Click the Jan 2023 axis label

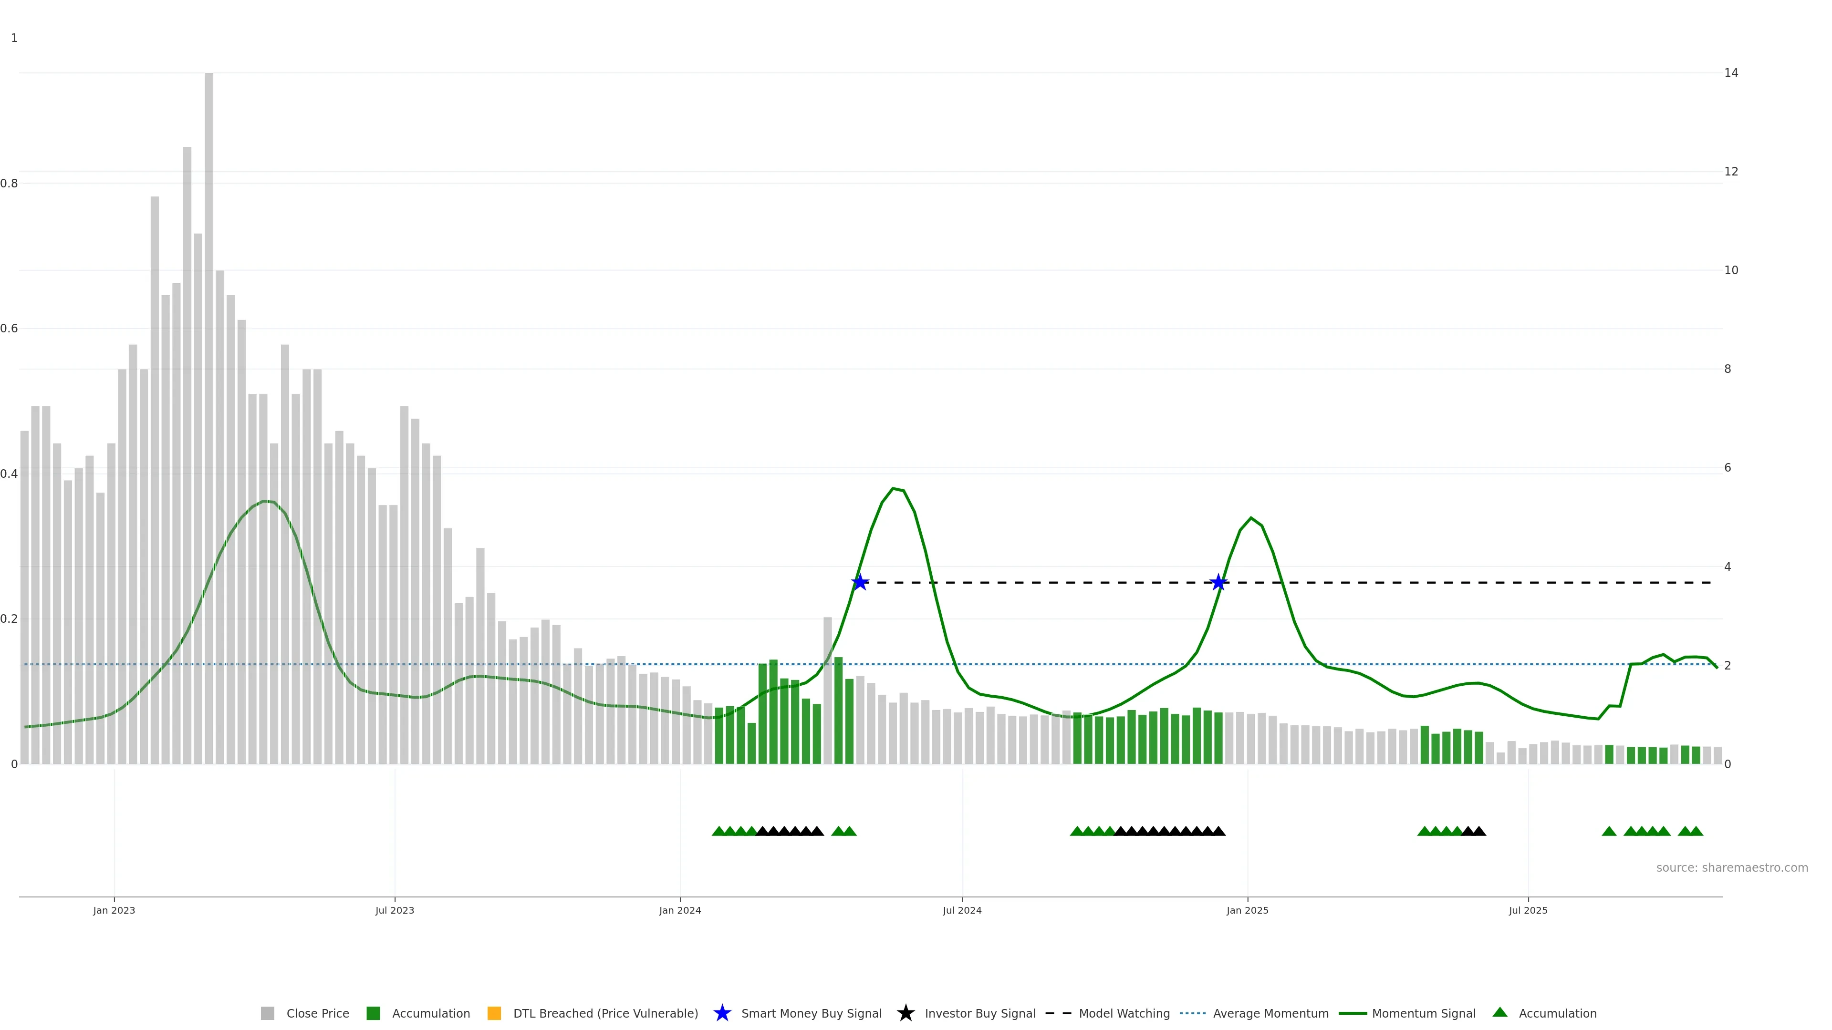pos(114,911)
